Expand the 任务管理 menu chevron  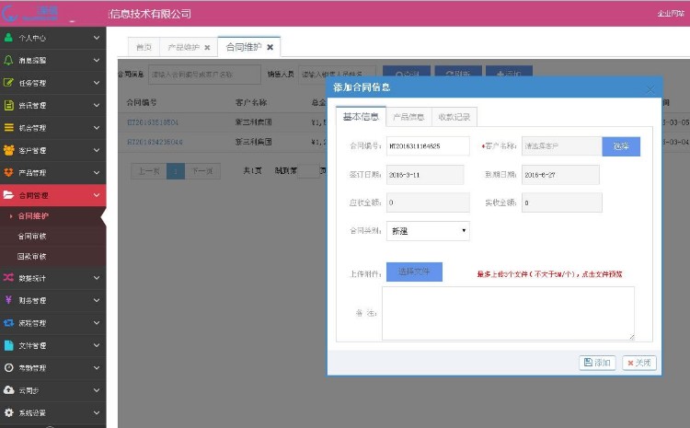coord(97,82)
